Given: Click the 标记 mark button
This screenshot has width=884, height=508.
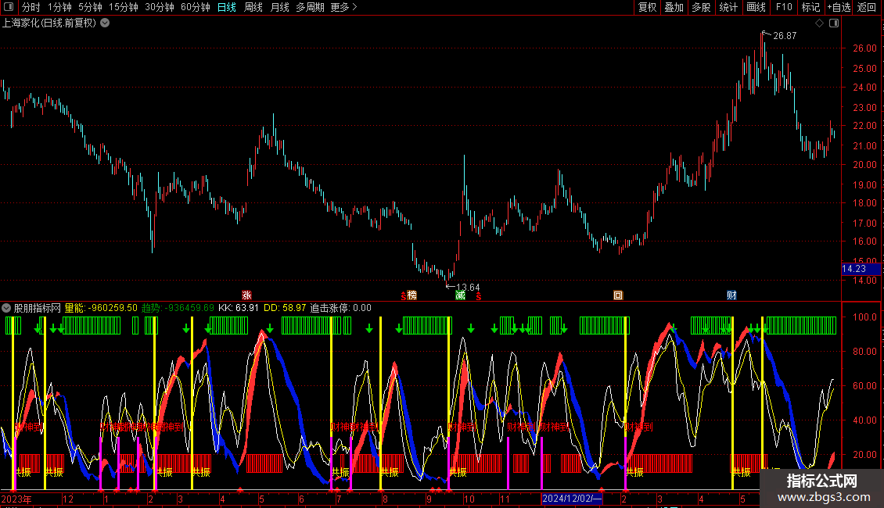Looking at the screenshot, I should (810, 7).
